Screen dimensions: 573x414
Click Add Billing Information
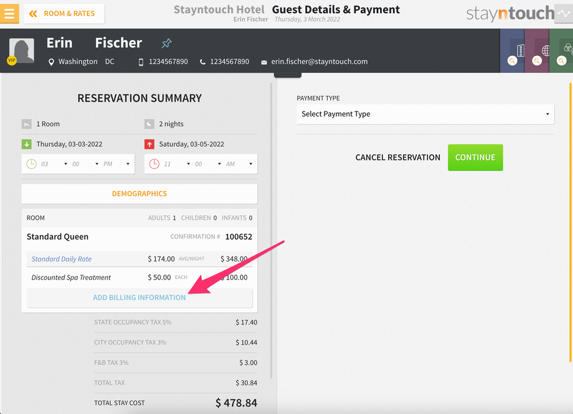coord(140,298)
